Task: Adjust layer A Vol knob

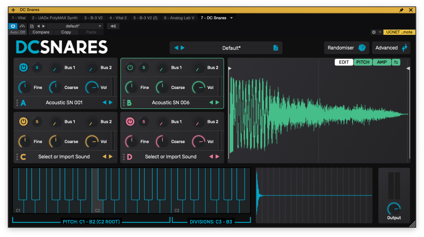Action: [x=92, y=88]
